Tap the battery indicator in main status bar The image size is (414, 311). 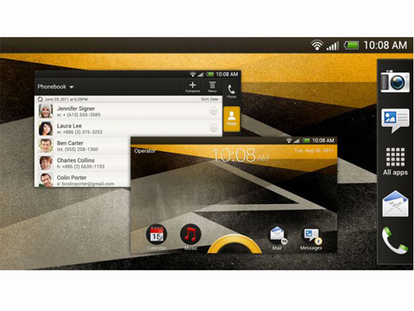(351, 45)
